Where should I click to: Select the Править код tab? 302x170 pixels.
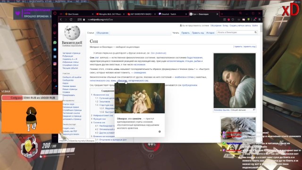[198, 33]
